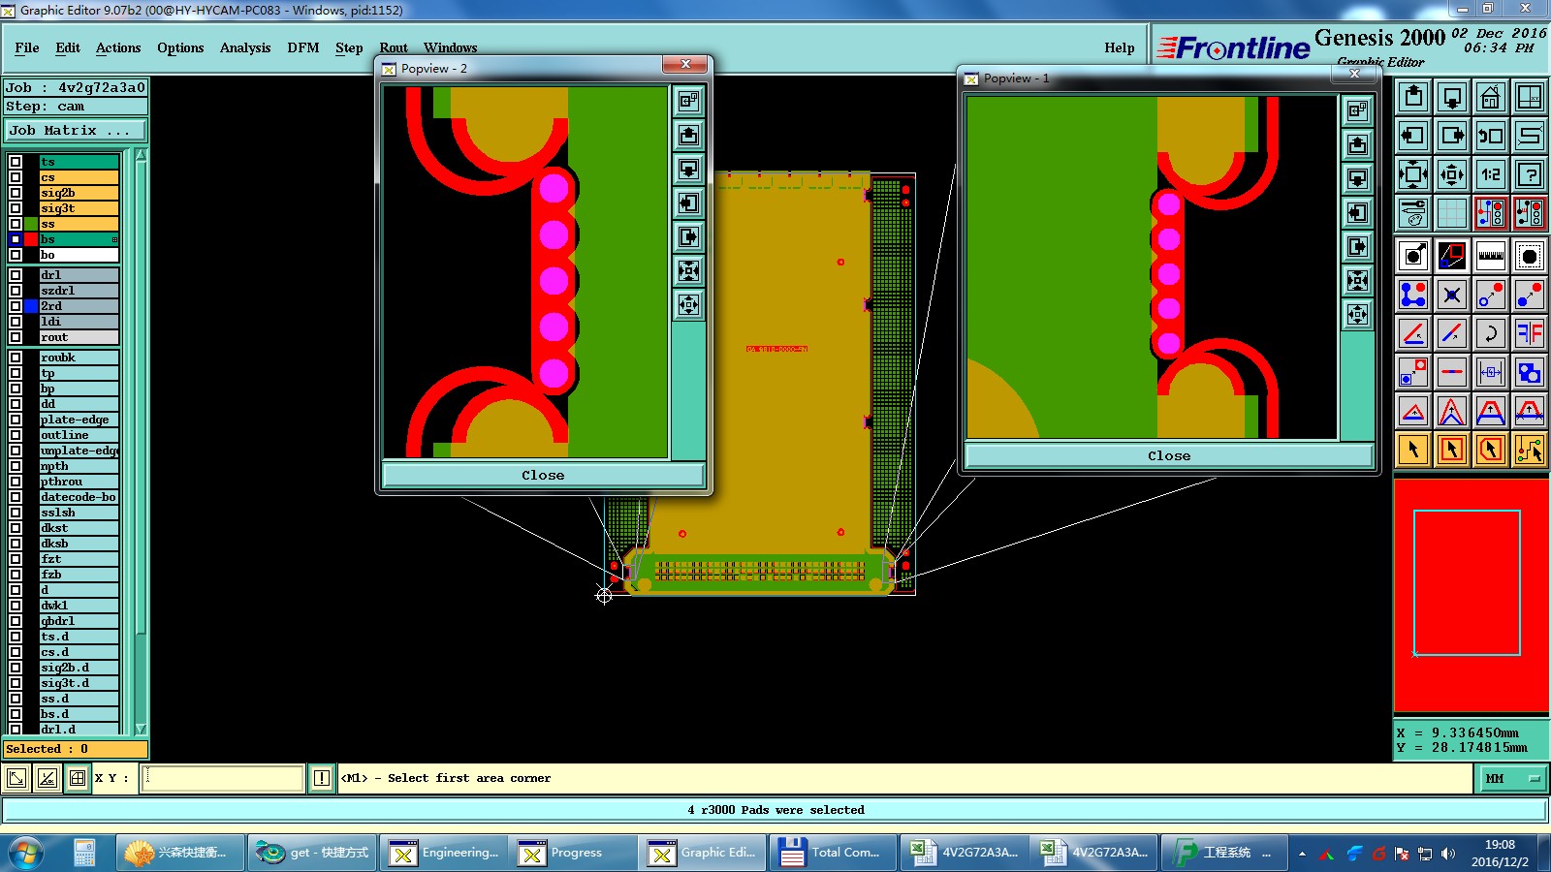This screenshot has width=1551, height=872.
Task: Select the rectangle area selection arrow tool
Action: pos(1452,450)
